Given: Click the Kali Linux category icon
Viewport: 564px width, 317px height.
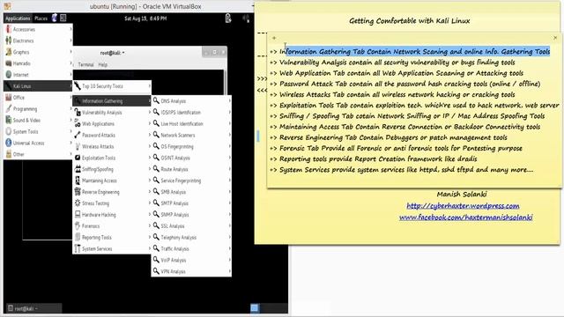Looking at the screenshot, I should tap(9, 86).
